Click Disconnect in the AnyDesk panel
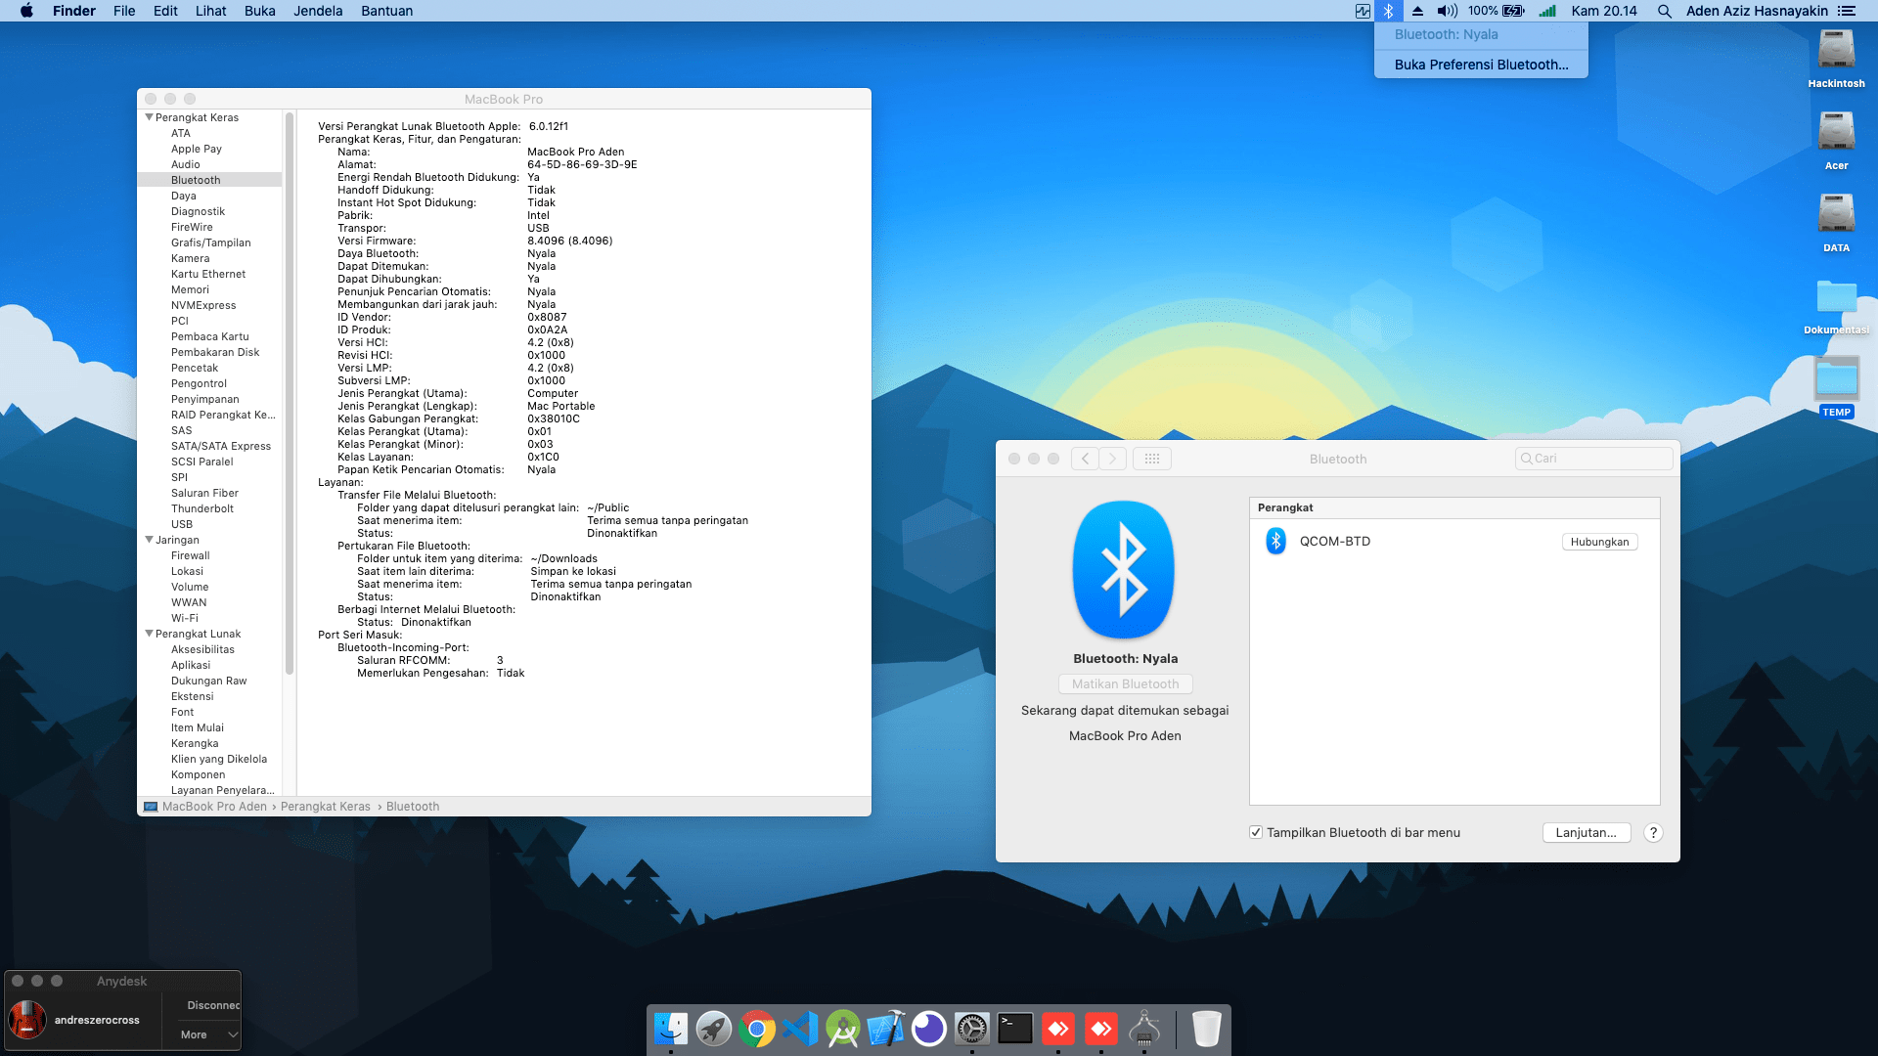 click(213, 1005)
